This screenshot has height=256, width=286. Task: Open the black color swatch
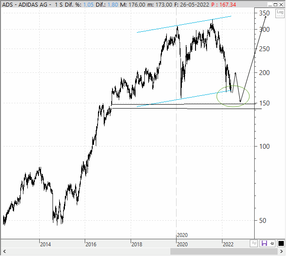coord(281,243)
